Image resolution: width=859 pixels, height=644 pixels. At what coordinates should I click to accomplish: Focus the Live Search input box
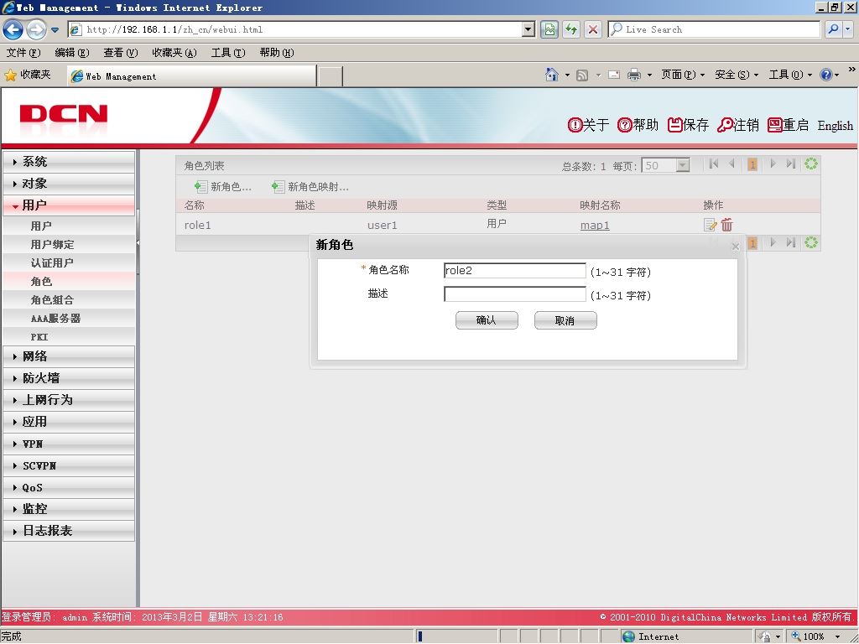point(714,29)
